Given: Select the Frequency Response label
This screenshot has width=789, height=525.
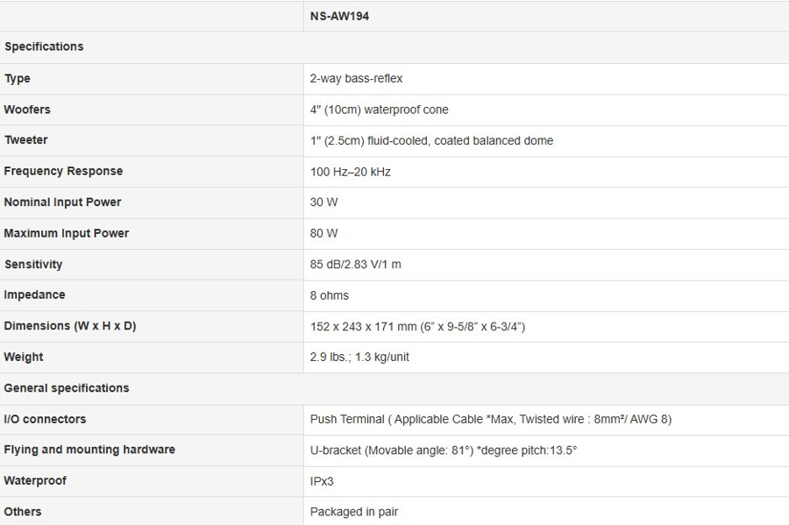Looking at the screenshot, I should pos(63,171).
